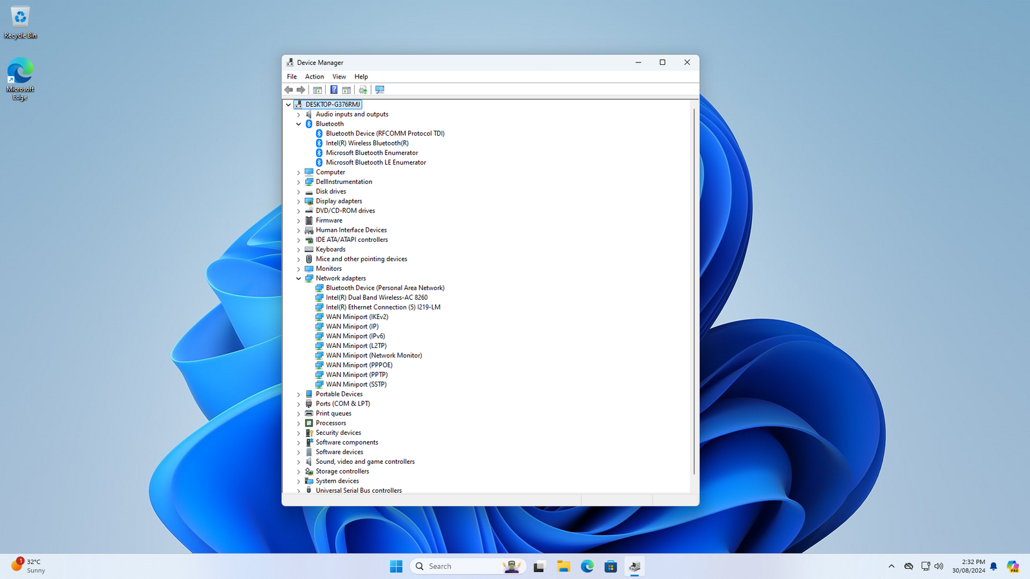Open Copilot from the taskbar corner
This screenshot has width=1030, height=579.
[1013, 566]
